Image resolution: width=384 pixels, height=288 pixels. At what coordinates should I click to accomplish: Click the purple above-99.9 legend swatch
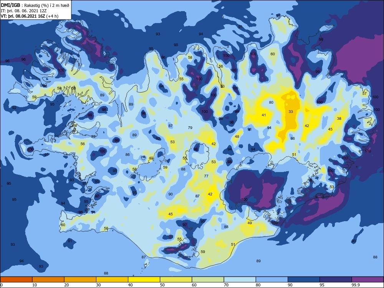coord(368,280)
